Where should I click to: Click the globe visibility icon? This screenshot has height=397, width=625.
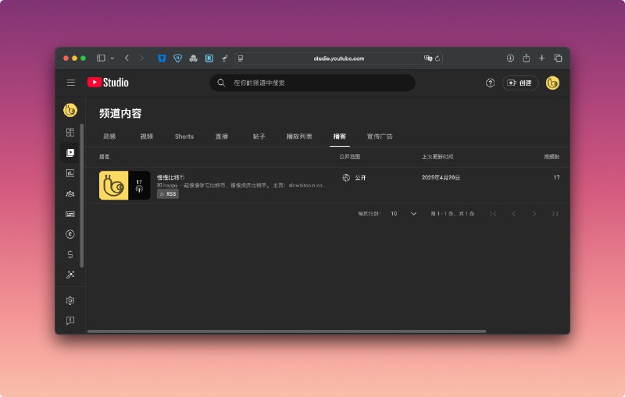coord(346,178)
